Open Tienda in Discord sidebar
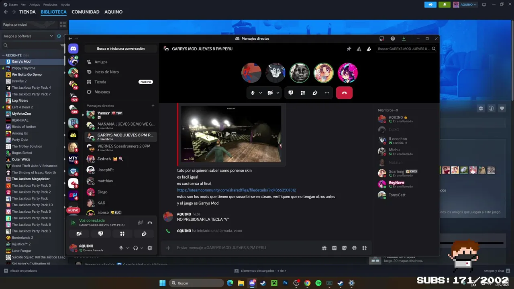Viewport: 514px width, 289px height. coord(120,82)
